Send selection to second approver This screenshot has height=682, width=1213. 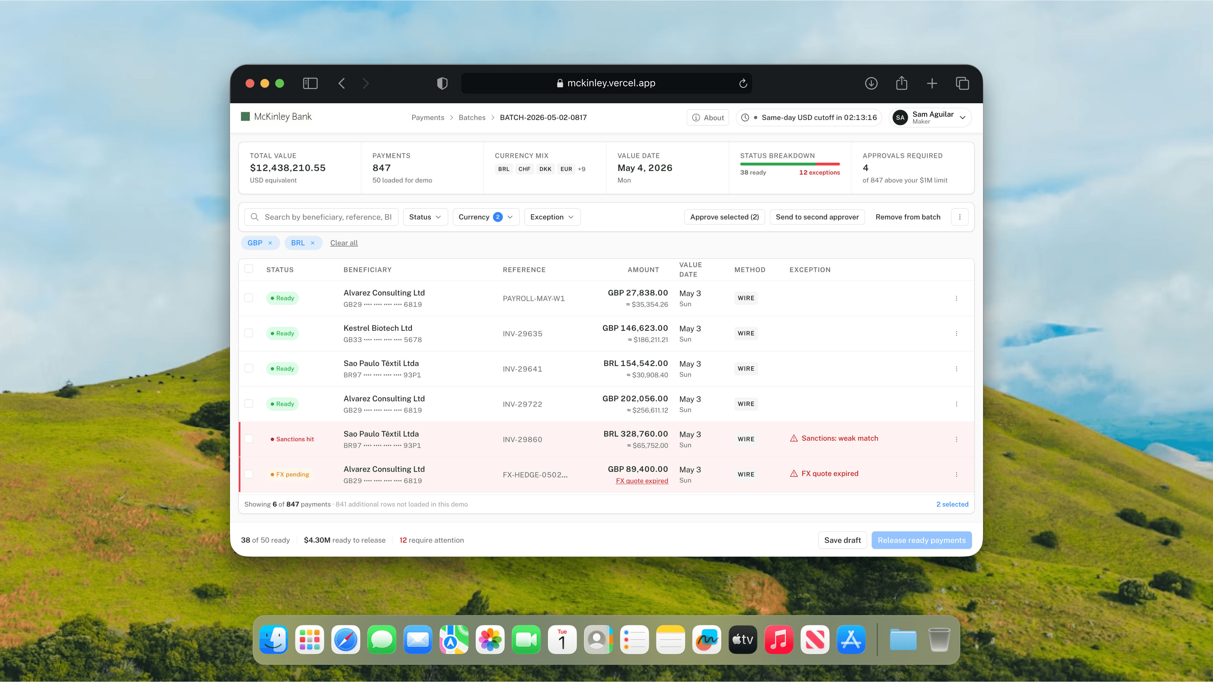click(x=817, y=217)
